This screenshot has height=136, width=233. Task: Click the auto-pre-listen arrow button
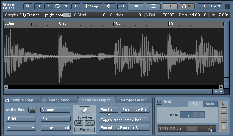coord(122,6)
